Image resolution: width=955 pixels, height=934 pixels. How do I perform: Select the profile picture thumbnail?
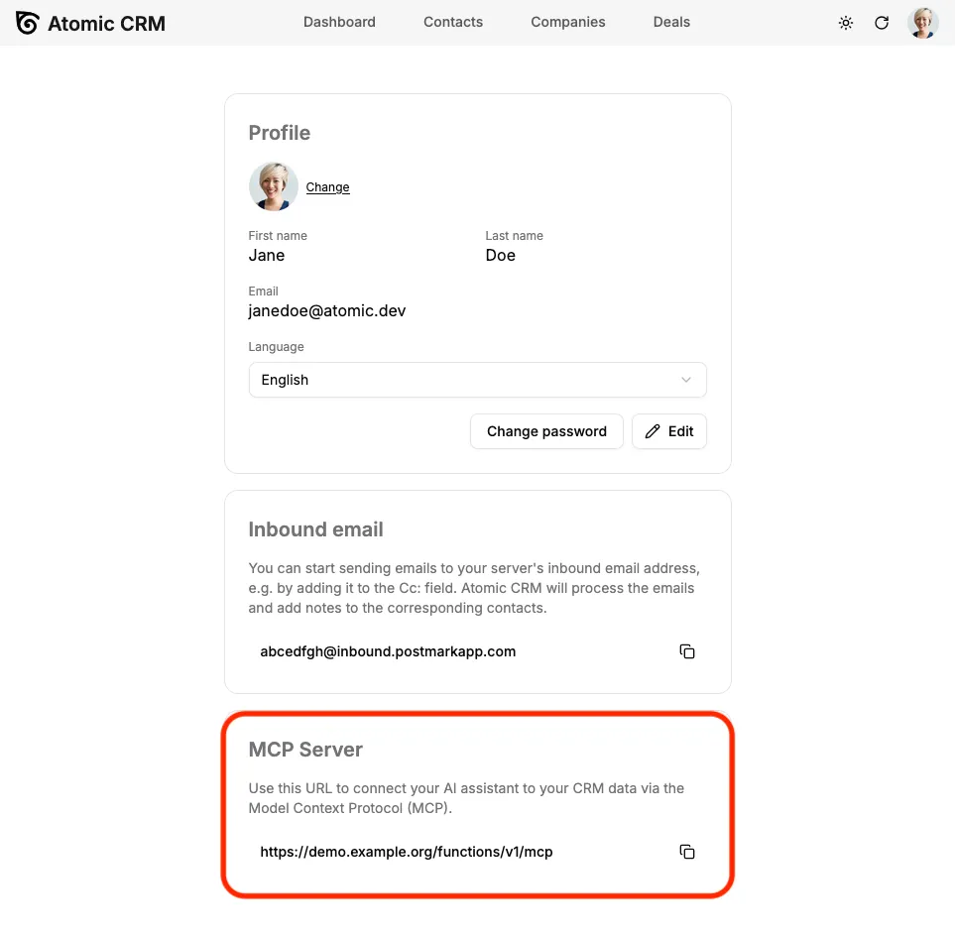click(x=273, y=186)
